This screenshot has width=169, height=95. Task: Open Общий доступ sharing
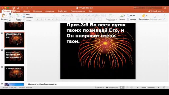[x=156, y=11]
